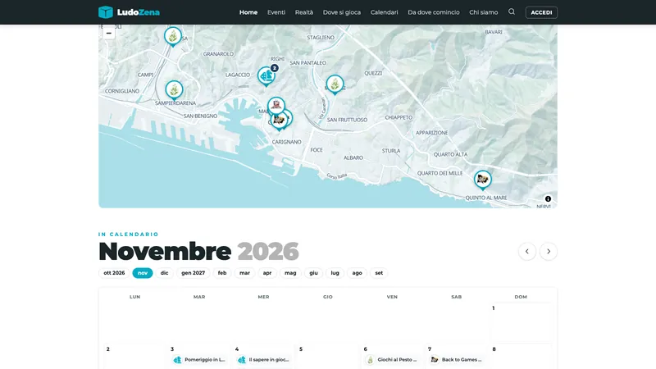Select the ott 2026 month pill
The width and height of the screenshot is (656, 369).
click(x=114, y=273)
